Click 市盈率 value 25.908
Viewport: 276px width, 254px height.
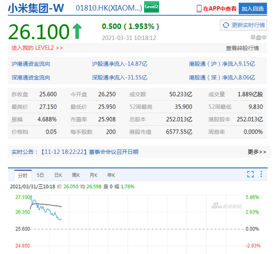point(107,119)
